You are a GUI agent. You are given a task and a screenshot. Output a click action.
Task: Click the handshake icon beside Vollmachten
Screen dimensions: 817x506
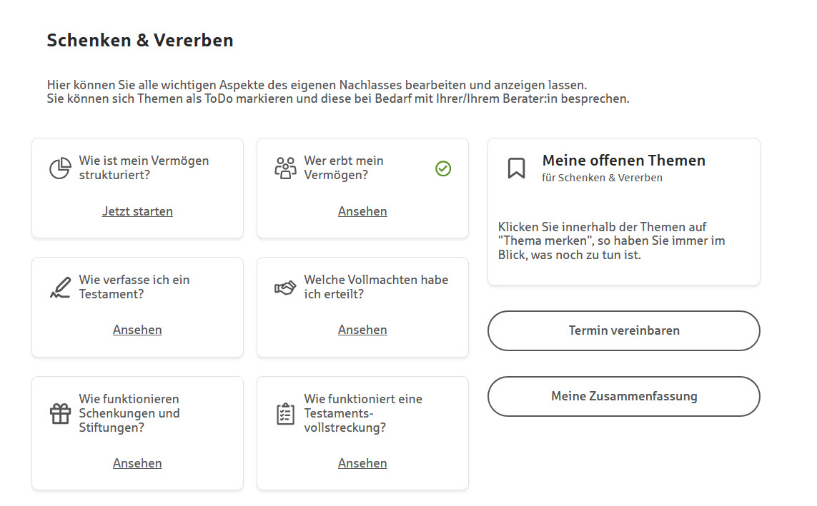(287, 286)
